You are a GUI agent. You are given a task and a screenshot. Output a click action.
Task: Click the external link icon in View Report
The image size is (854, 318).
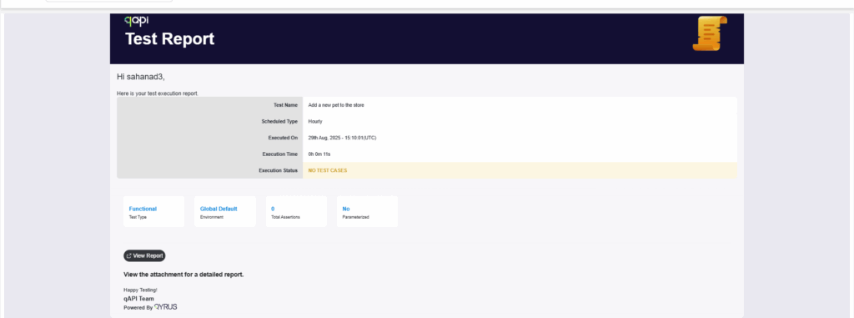click(129, 255)
